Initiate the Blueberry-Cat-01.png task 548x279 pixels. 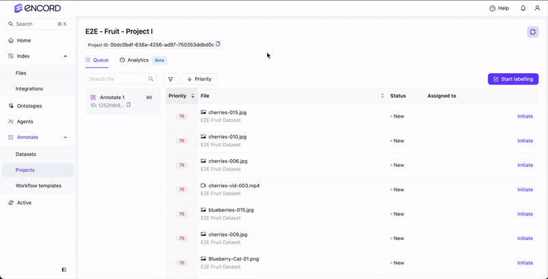525,263
